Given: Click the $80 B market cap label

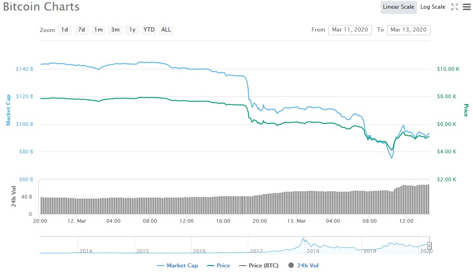Looking at the screenshot, I should (x=26, y=152).
